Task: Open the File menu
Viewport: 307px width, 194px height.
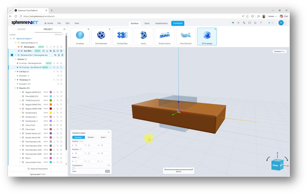Action: [59, 23]
